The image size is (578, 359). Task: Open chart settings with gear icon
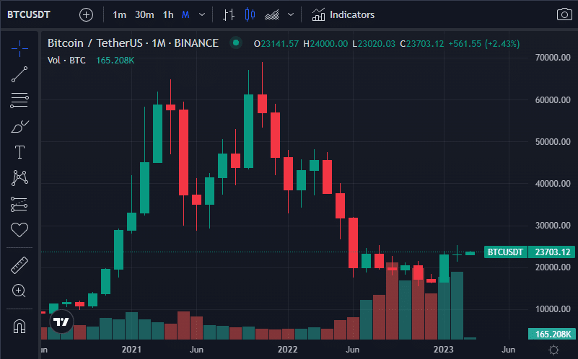pos(553,350)
